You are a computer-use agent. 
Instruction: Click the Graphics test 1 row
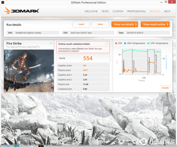pyautogui.click(x=83, y=75)
